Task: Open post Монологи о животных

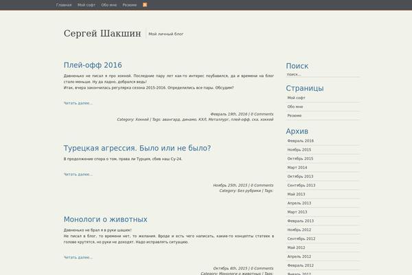Action: 105,219
